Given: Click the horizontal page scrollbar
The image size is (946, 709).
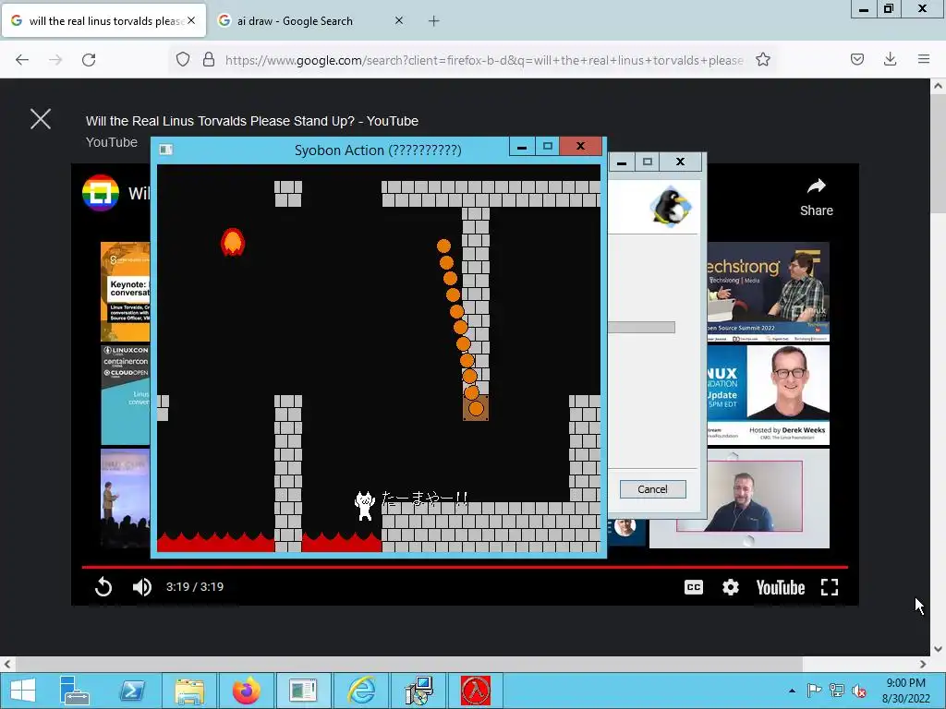Looking at the screenshot, I should (x=409, y=664).
